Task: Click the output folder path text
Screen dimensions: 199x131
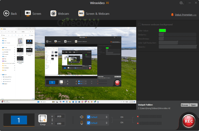Action: [154, 108]
